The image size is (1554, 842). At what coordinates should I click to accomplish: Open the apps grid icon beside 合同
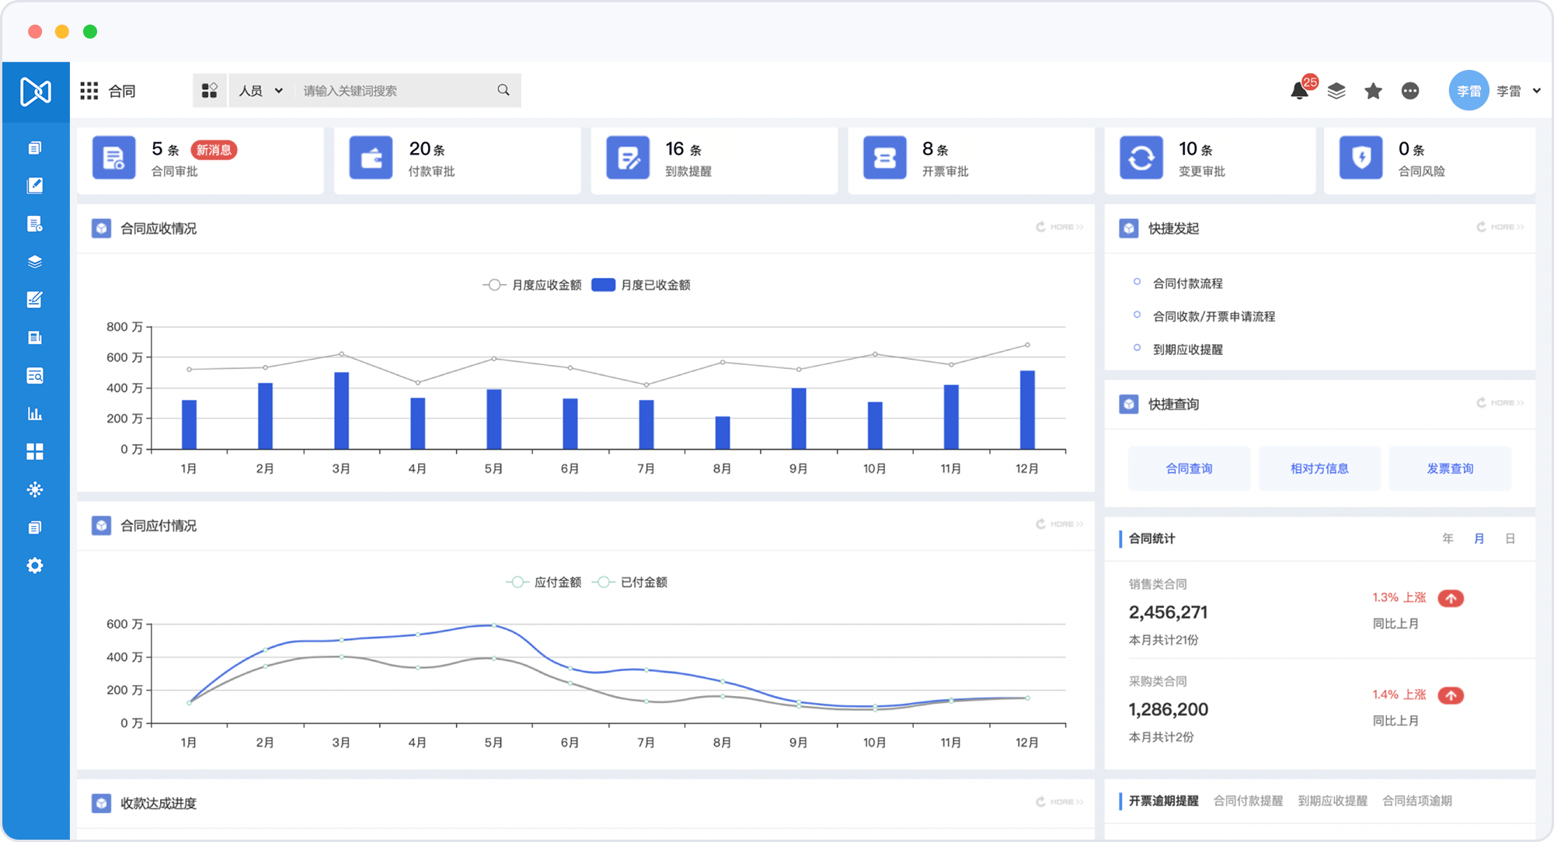pyautogui.click(x=89, y=91)
